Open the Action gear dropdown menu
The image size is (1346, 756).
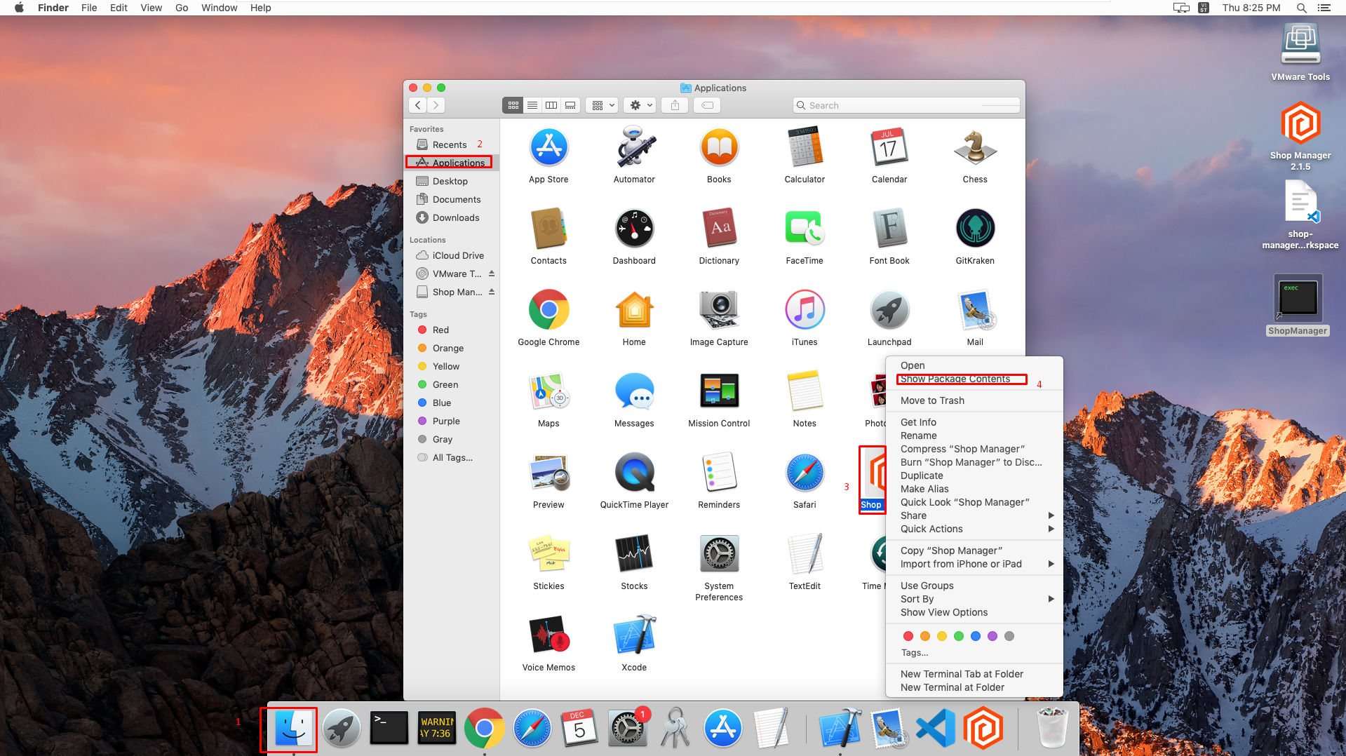pyautogui.click(x=640, y=105)
